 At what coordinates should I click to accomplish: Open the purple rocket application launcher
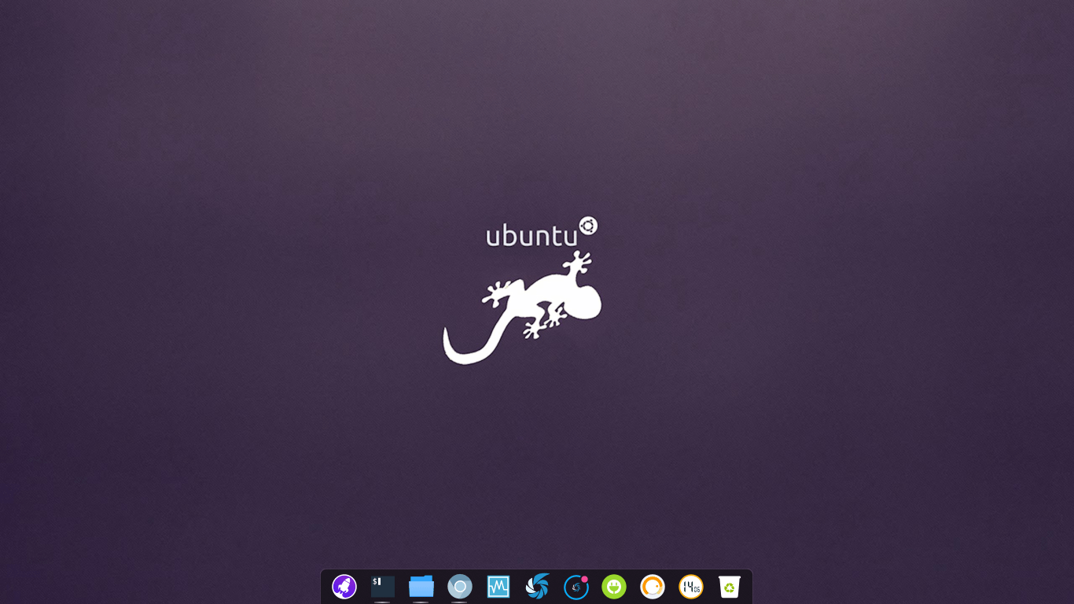344,587
